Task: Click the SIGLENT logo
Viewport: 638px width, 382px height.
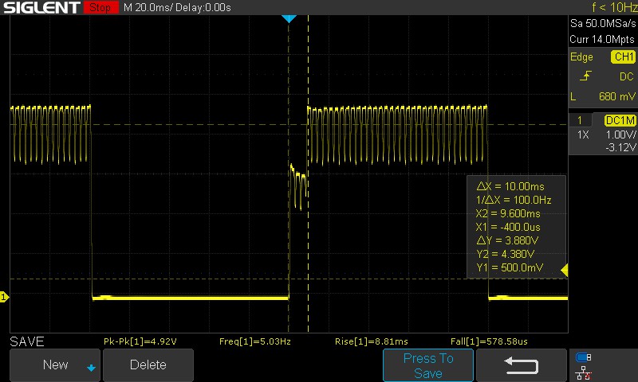Action: point(42,7)
